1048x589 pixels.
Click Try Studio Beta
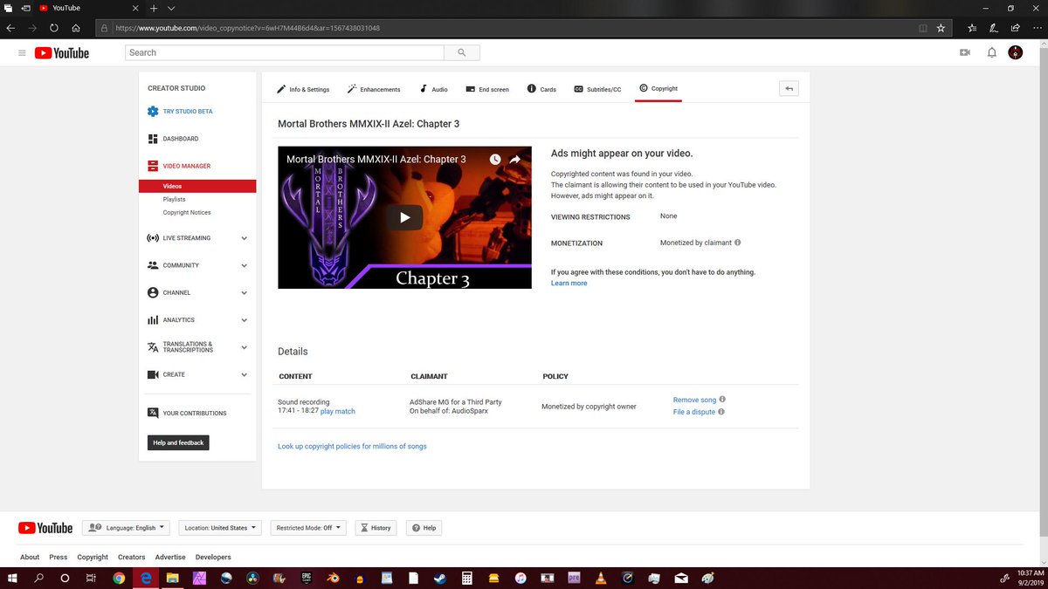(180, 112)
